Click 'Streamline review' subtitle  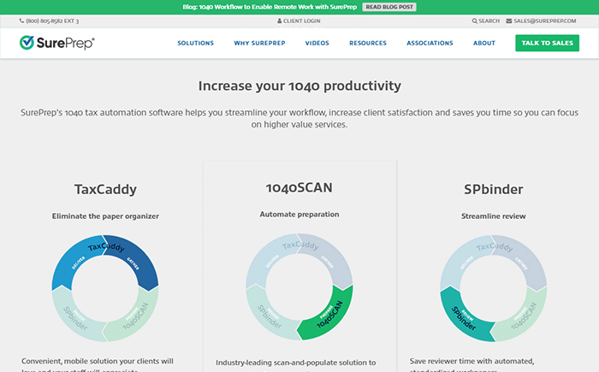pos(493,216)
